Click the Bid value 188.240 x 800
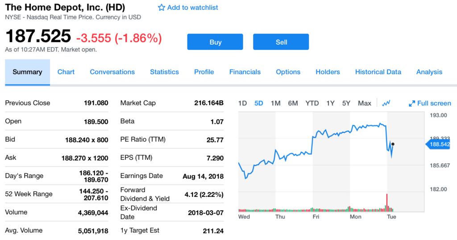This screenshot has width=457, height=240. click(x=87, y=140)
